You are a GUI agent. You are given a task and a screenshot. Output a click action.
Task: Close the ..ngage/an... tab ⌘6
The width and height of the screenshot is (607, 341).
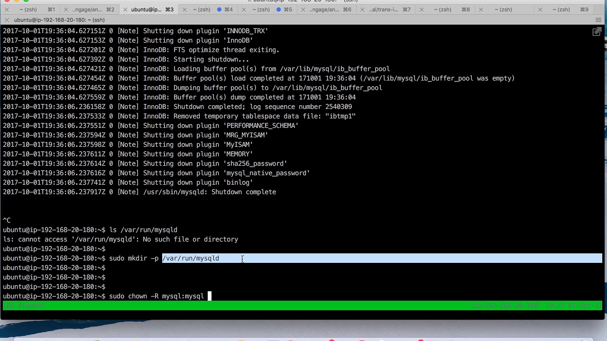303,9
